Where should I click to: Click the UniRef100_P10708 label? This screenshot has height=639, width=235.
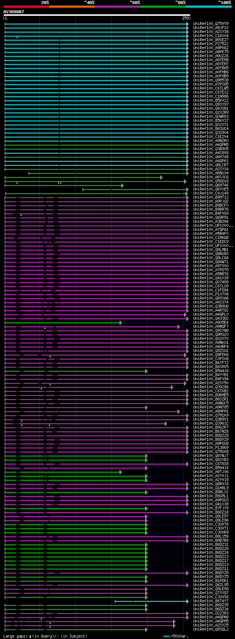[x=211, y=294]
